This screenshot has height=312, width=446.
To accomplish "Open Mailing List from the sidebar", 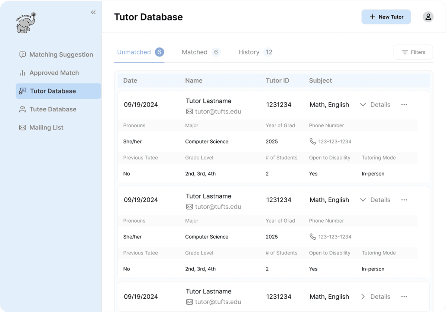I will [x=42, y=127].
